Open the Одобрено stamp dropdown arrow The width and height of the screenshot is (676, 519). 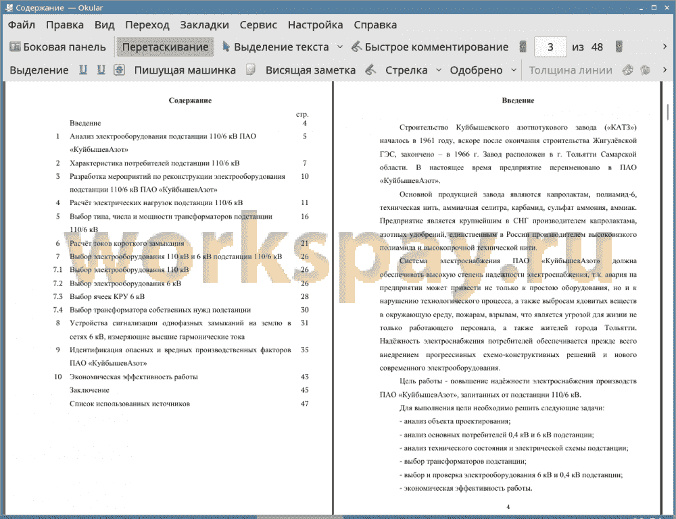(514, 70)
